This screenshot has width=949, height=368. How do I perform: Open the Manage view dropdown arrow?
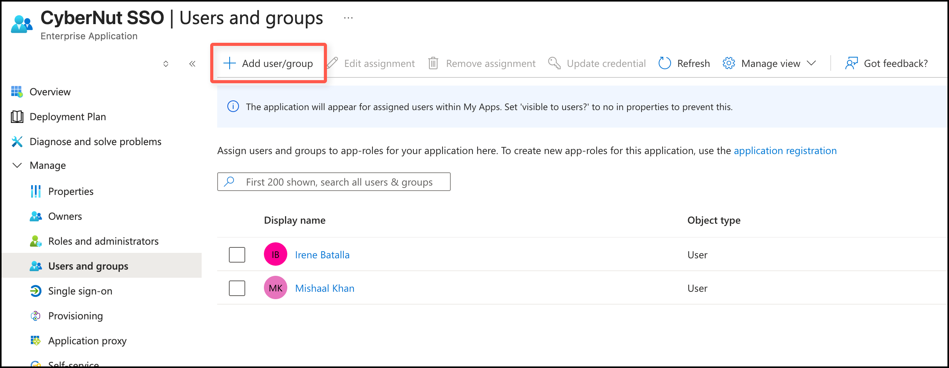811,63
